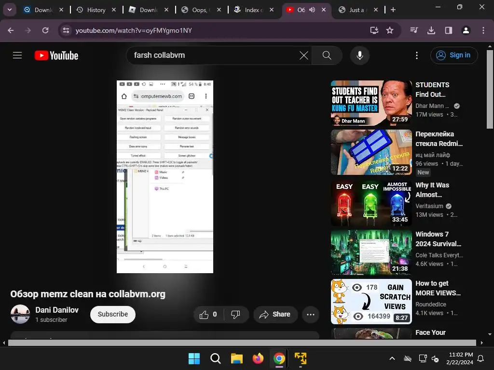Viewport: 494px width, 370px height.
Task: Go to YouTube home via logo
Action: click(x=56, y=55)
